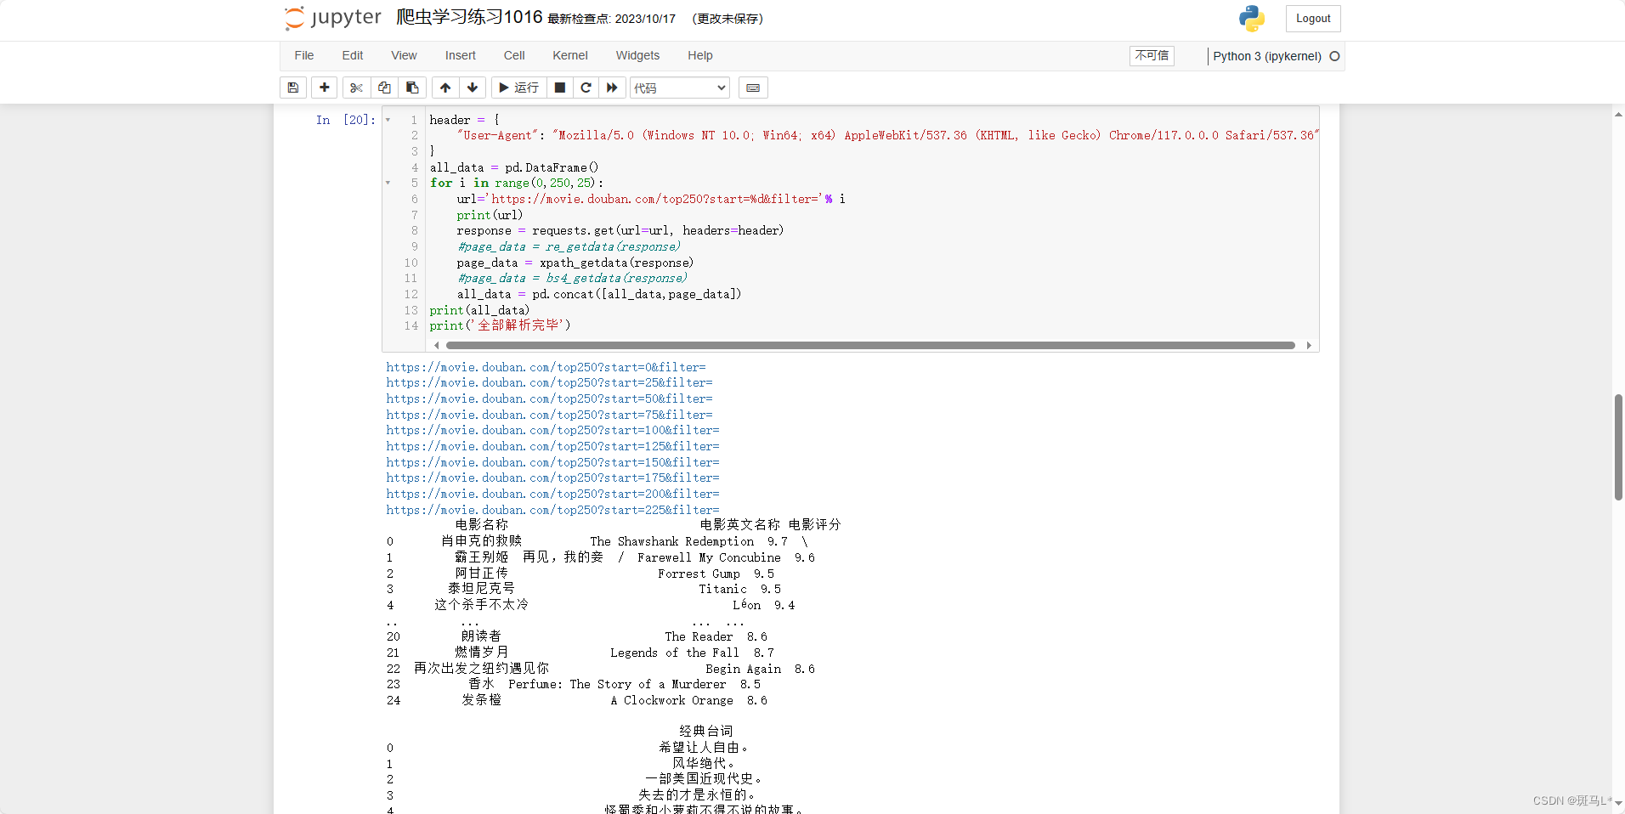Click the save and checkpoint icon
The image size is (1625, 814).
(x=293, y=88)
